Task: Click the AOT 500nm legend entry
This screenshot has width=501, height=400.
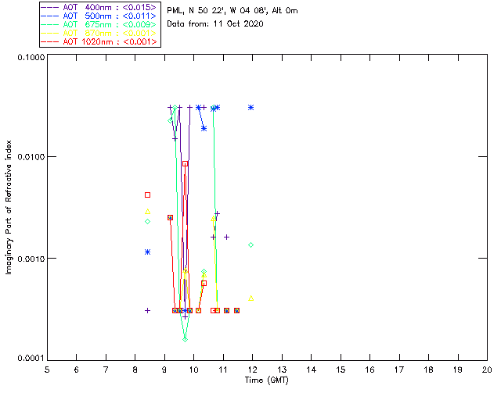Action: 100,16
